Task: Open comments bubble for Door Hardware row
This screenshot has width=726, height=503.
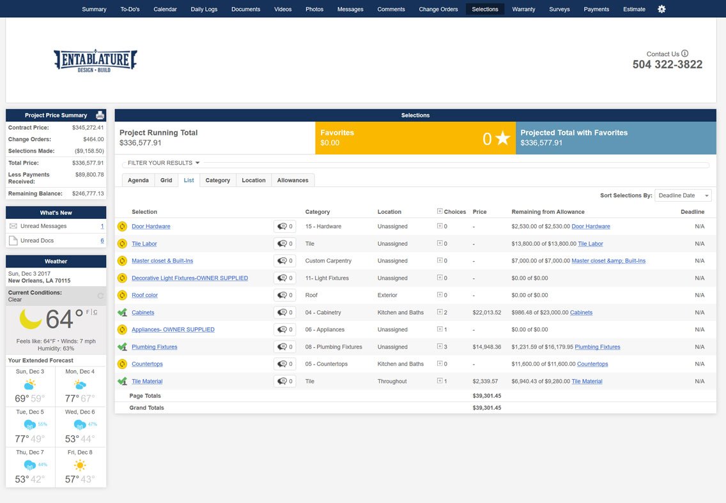Action: 284,227
